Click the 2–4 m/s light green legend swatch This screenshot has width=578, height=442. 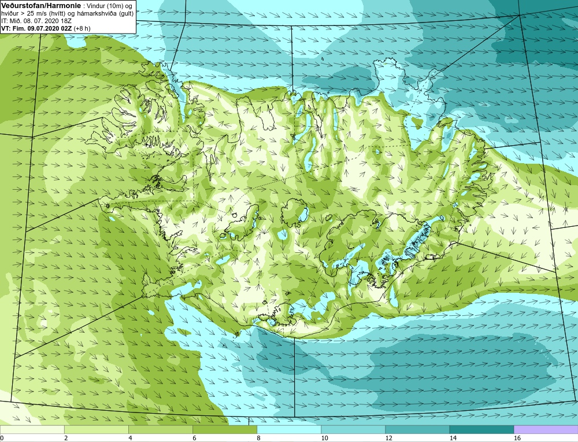click(96, 429)
